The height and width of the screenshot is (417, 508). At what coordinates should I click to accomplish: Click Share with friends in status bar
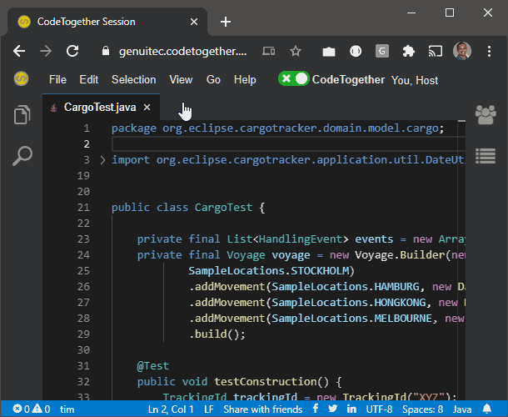[x=263, y=409]
